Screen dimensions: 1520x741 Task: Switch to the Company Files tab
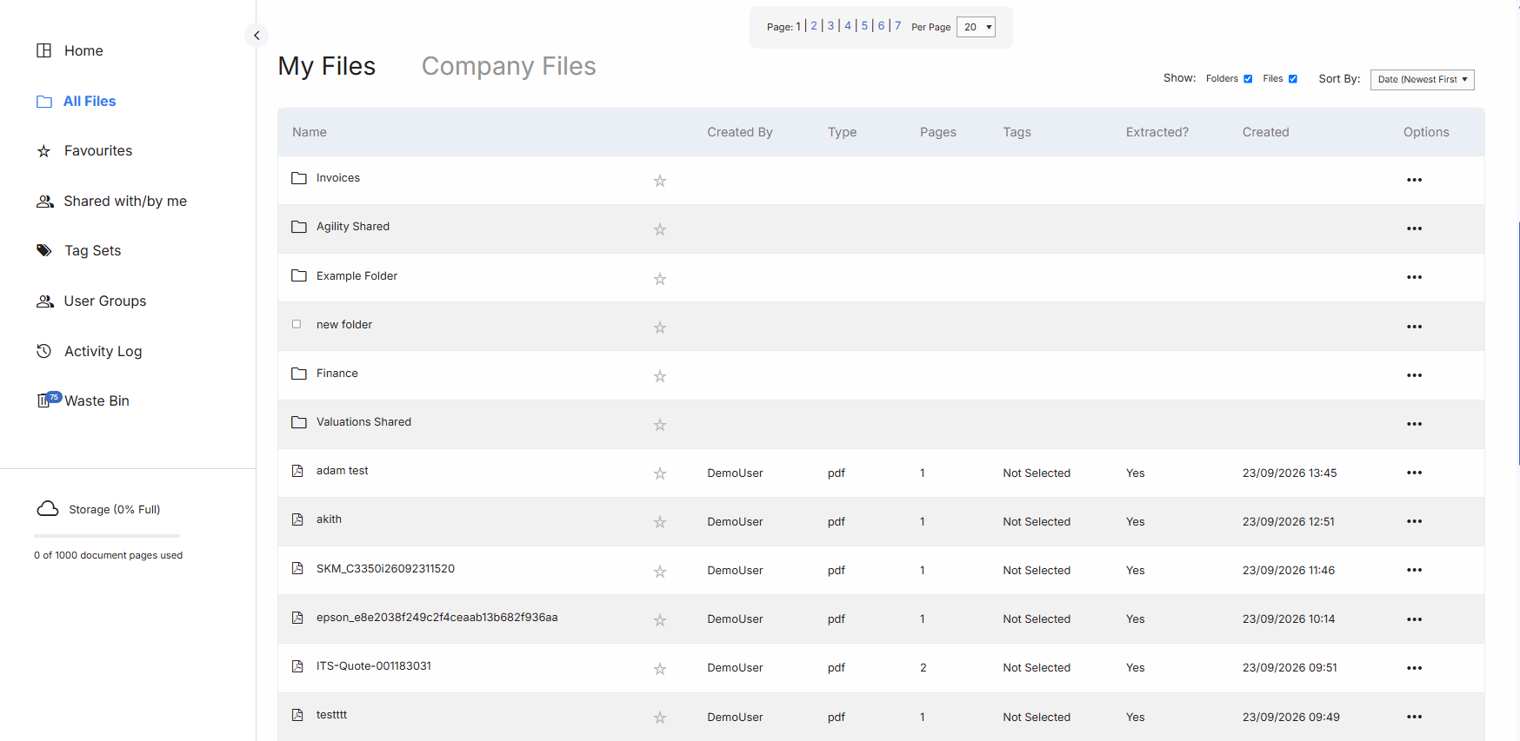(x=509, y=66)
